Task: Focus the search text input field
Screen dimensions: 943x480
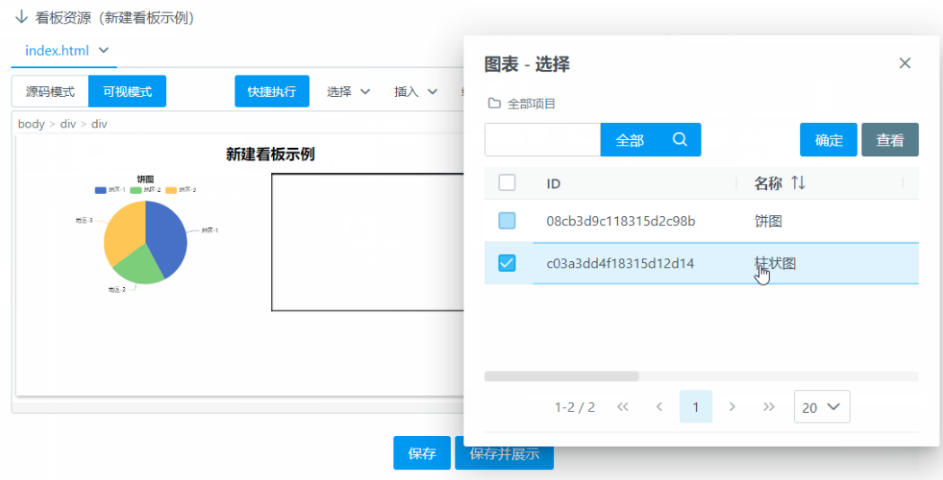Action: [542, 140]
